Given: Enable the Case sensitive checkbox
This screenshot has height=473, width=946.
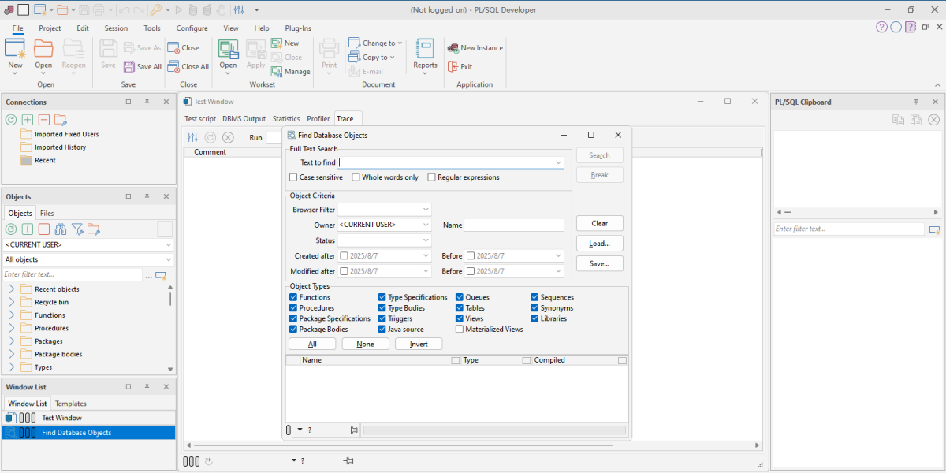Looking at the screenshot, I should coord(294,177).
